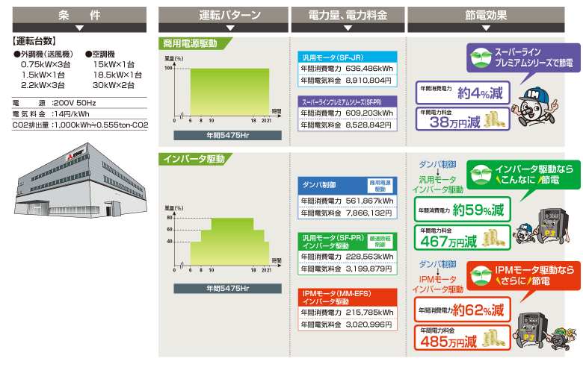Image resolution: width=583 pixels, height=373 pixels.
Task: Click the 約62%減 result box
Action: point(463,310)
